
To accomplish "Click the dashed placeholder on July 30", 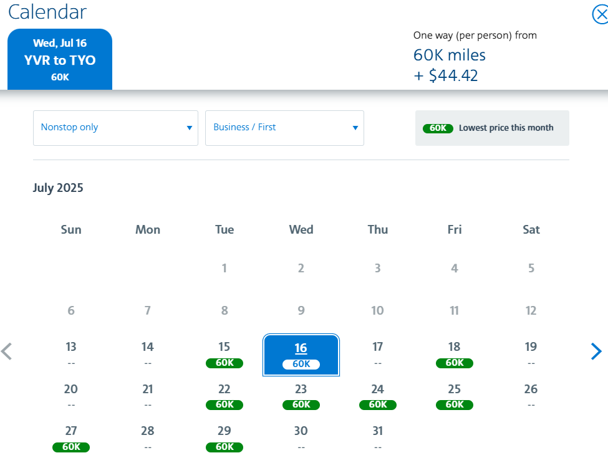I will tap(301, 447).
